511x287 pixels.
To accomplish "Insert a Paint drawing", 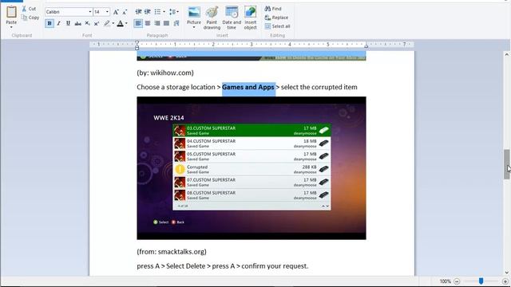I will click(212, 18).
